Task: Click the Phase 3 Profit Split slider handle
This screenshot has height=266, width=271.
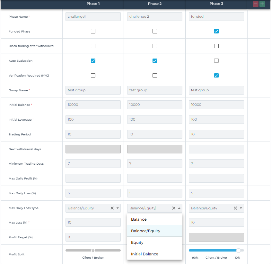Action: (238, 250)
